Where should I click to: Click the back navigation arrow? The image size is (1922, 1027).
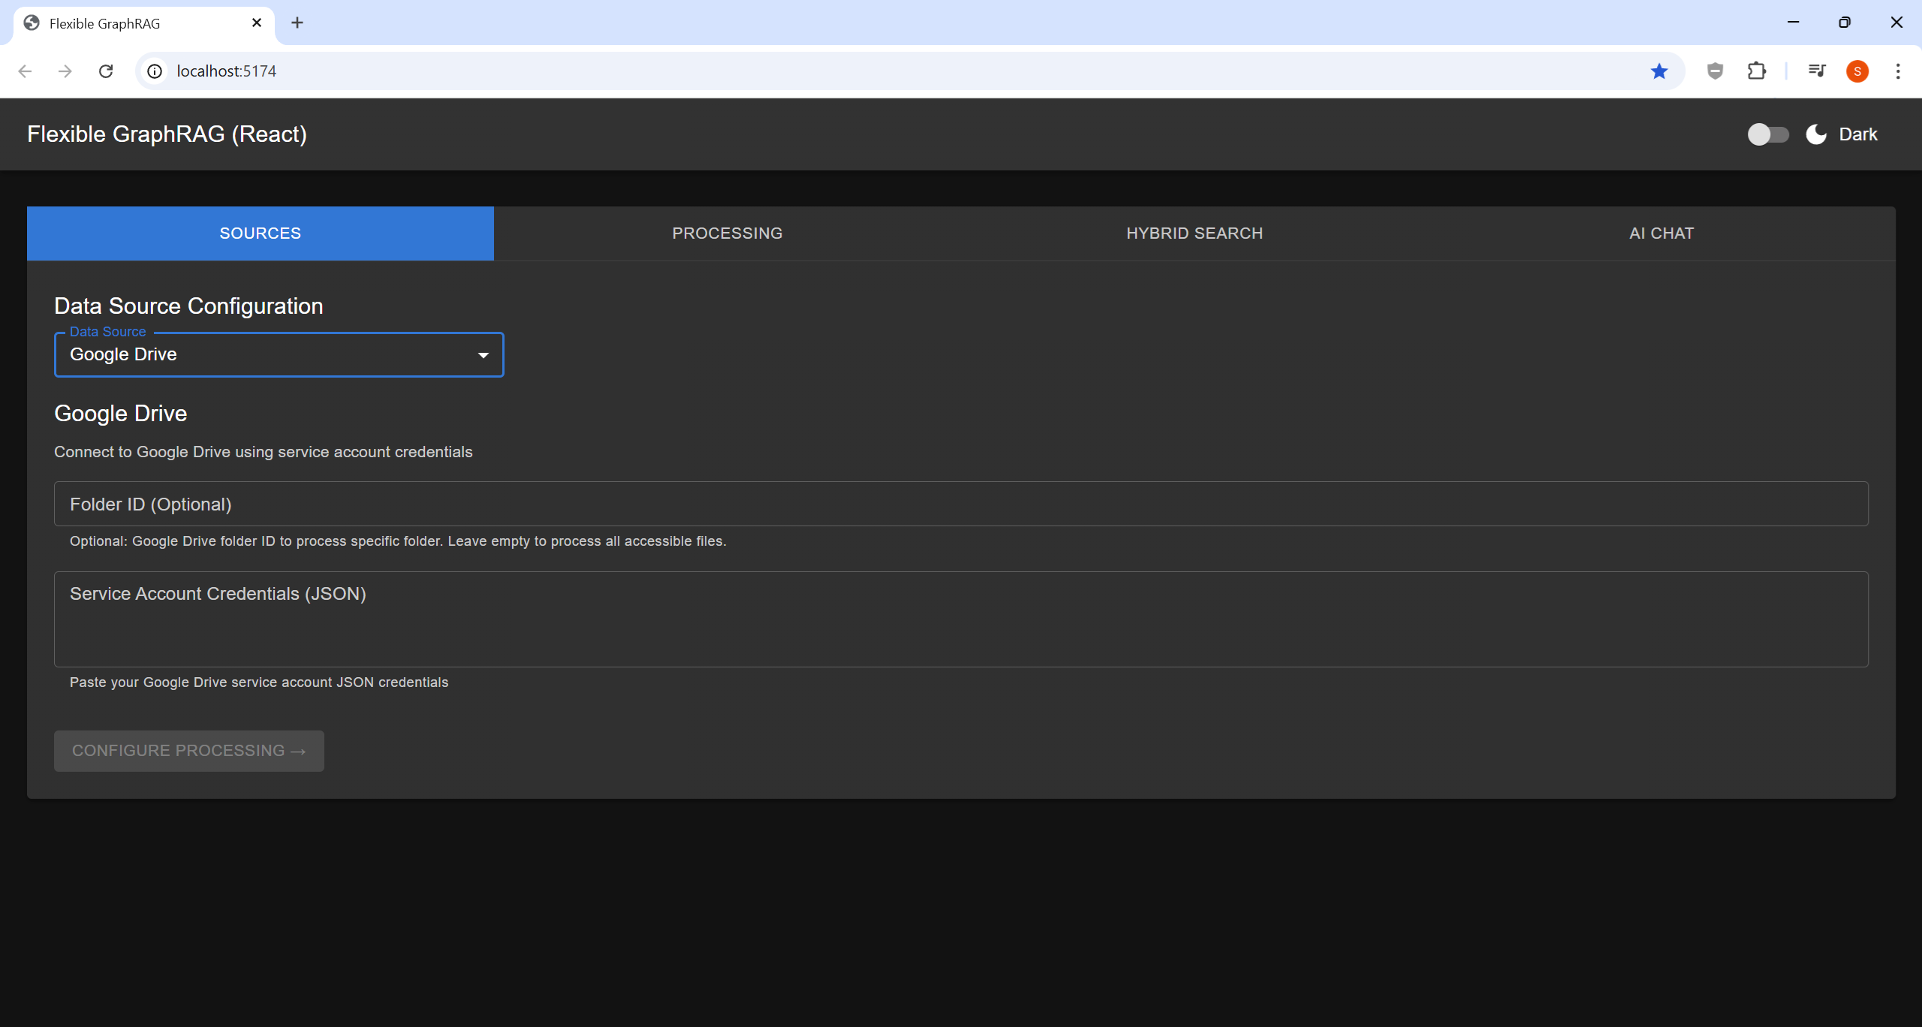point(25,71)
